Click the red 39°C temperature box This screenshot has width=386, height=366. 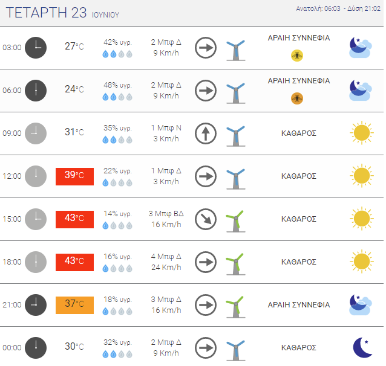(x=74, y=176)
